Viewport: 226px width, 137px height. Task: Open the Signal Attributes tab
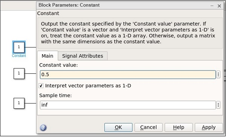[82, 56]
